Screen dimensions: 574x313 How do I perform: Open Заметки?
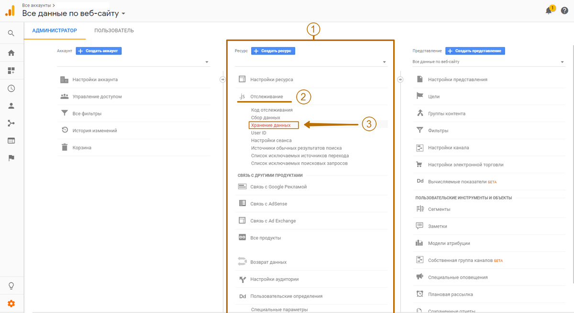click(x=438, y=226)
